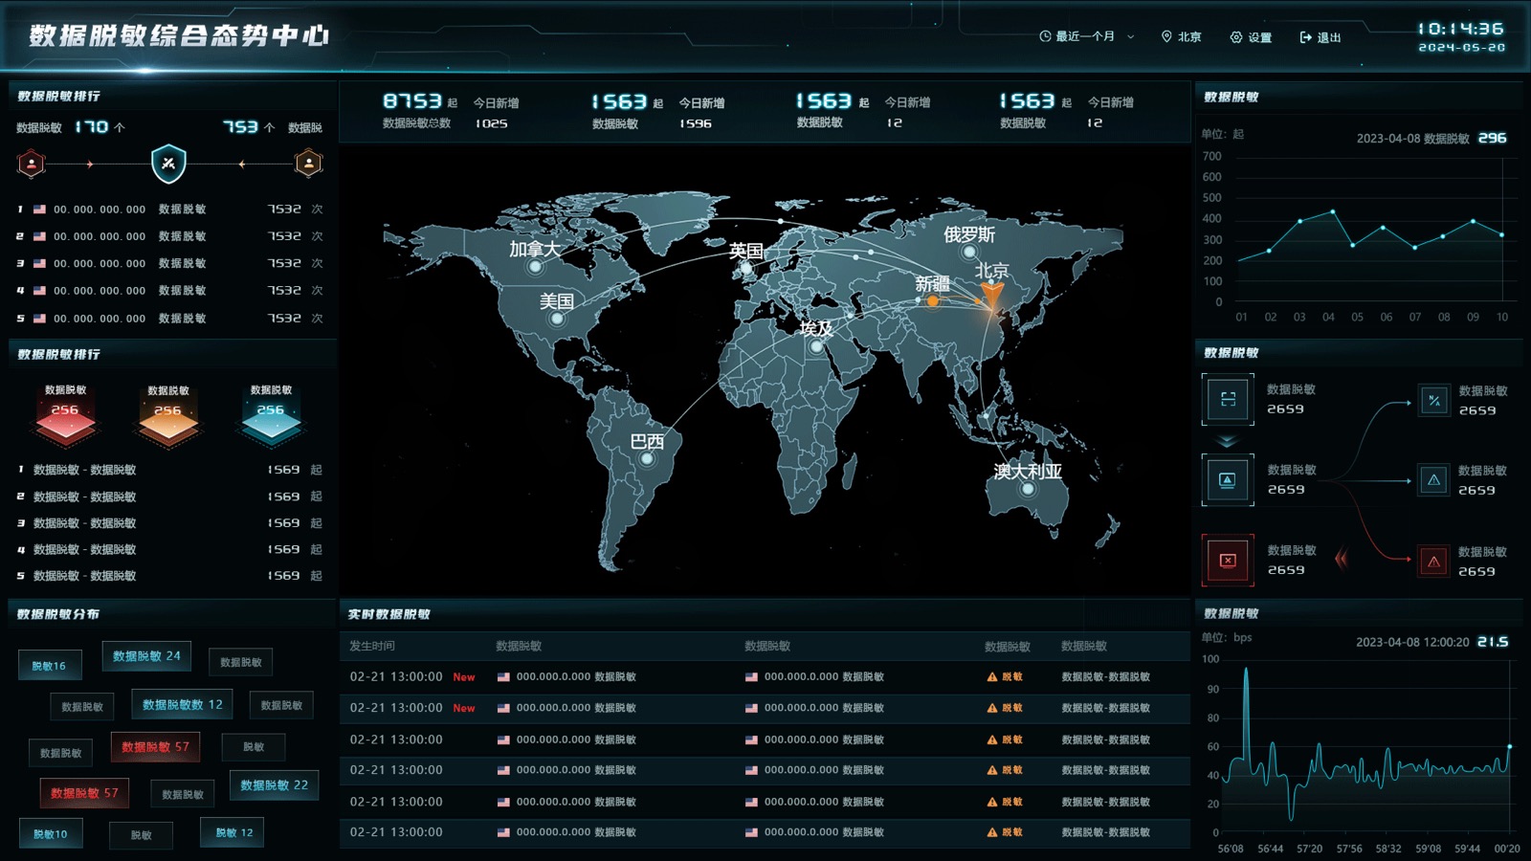Click the image monitor icon in the flow panel
Image resolution: width=1531 pixels, height=861 pixels.
(x=1228, y=479)
